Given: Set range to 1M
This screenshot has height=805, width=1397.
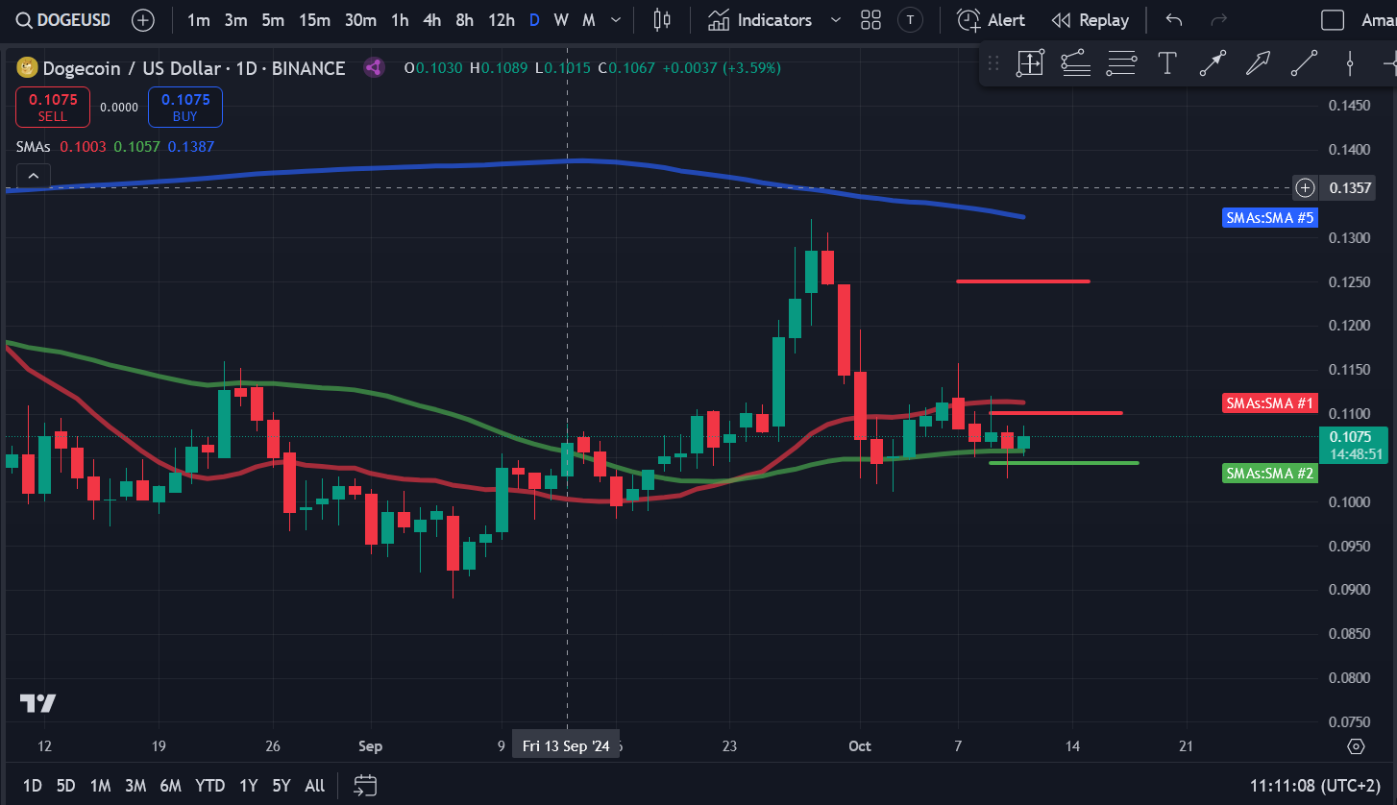Looking at the screenshot, I should [x=100, y=786].
